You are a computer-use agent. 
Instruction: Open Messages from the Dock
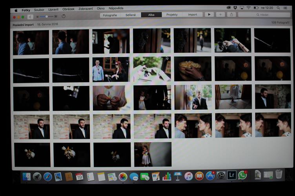[134, 177]
